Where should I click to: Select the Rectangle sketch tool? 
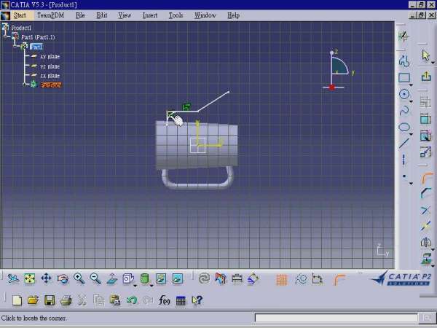(x=404, y=77)
